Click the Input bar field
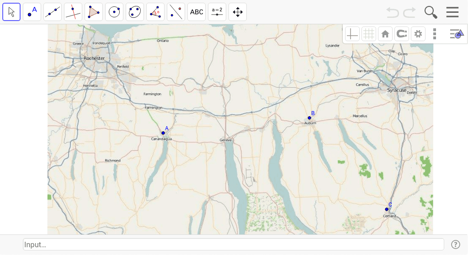This screenshot has width=468, height=255. (x=234, y=244)
